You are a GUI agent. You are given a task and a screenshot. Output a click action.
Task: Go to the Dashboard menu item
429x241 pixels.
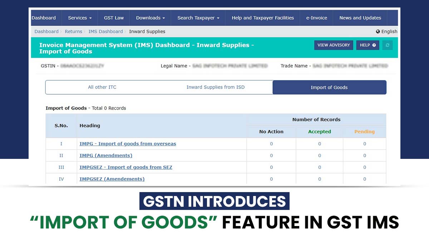44,18
